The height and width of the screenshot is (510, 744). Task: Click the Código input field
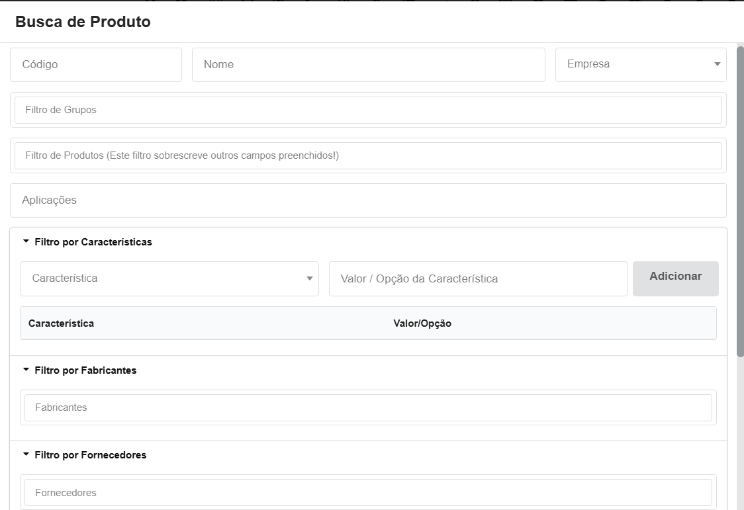coord(95,65)
